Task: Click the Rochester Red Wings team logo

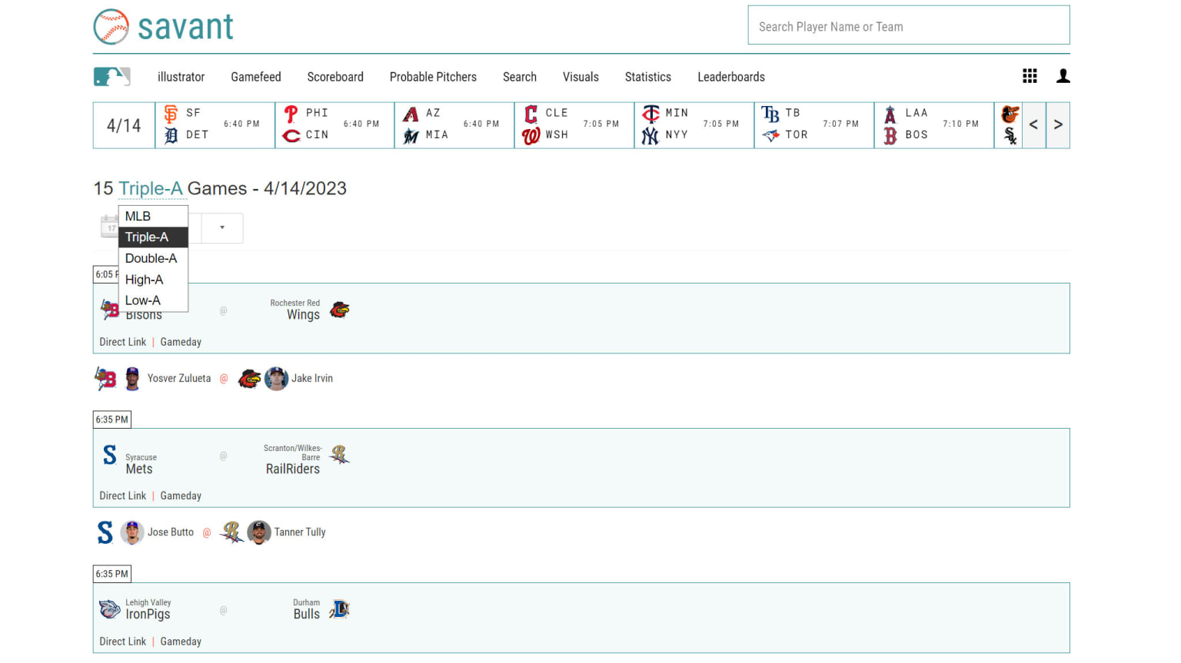Action: click(x=340, y=310)
